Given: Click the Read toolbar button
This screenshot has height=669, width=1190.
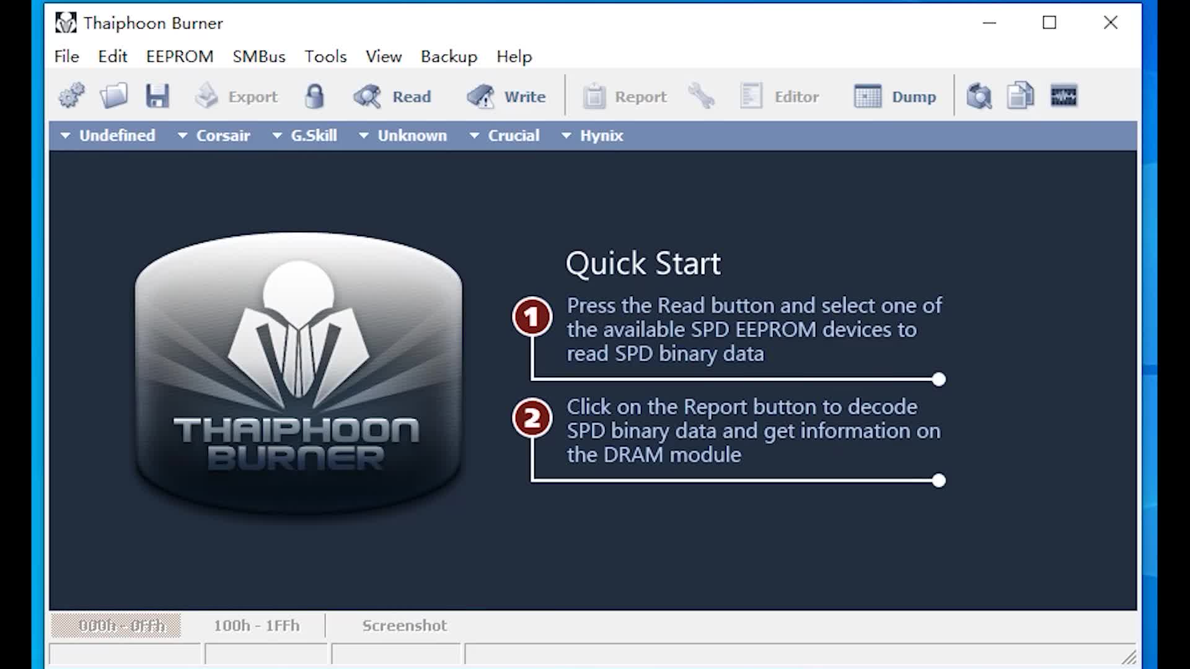Looking at the screenshot, I should pos(392,97).
